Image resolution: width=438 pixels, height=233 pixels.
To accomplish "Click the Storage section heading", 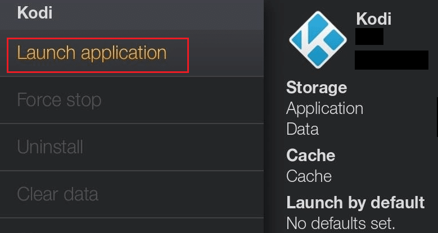I will coord(317,88).
